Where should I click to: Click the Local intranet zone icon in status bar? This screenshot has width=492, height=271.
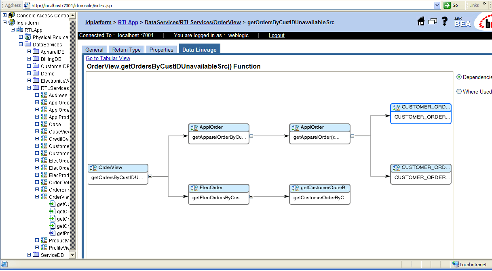click(456, 264)
